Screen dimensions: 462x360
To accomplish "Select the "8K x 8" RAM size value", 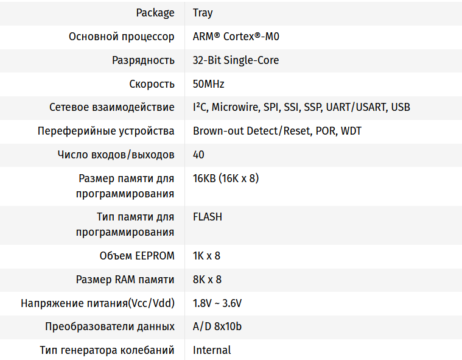I will 207,280.
